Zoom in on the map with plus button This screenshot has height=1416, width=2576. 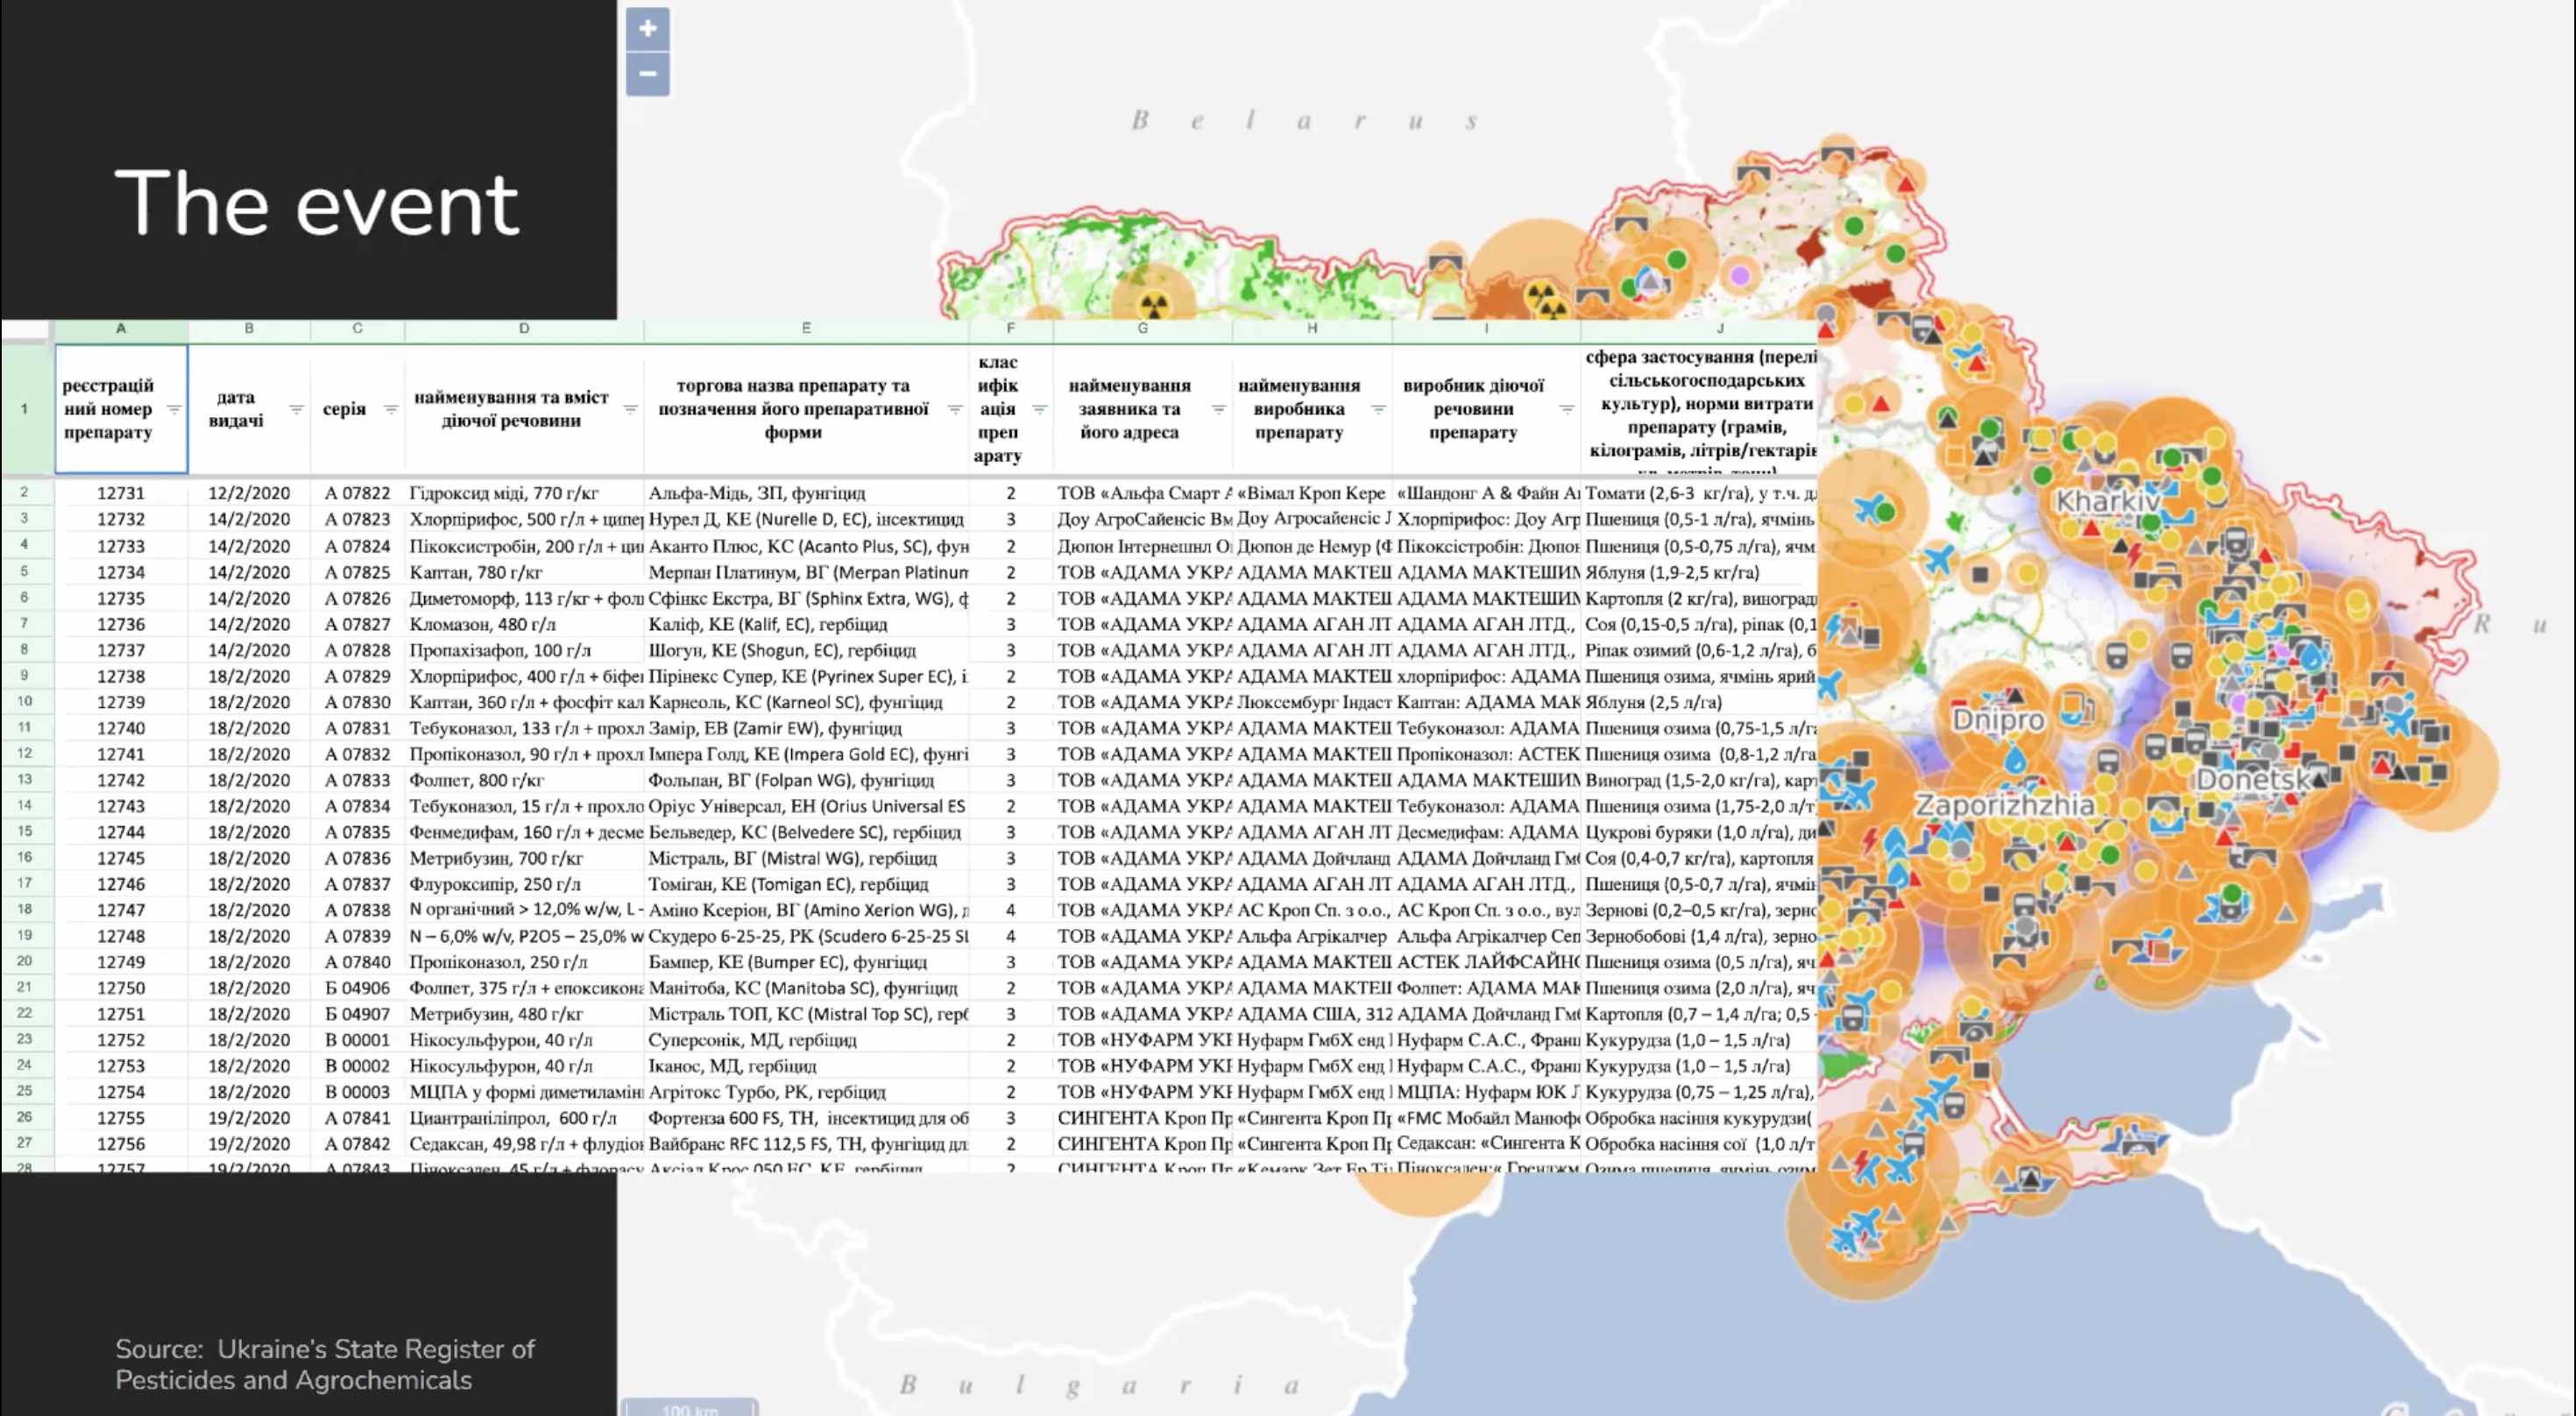coord(648,28)
